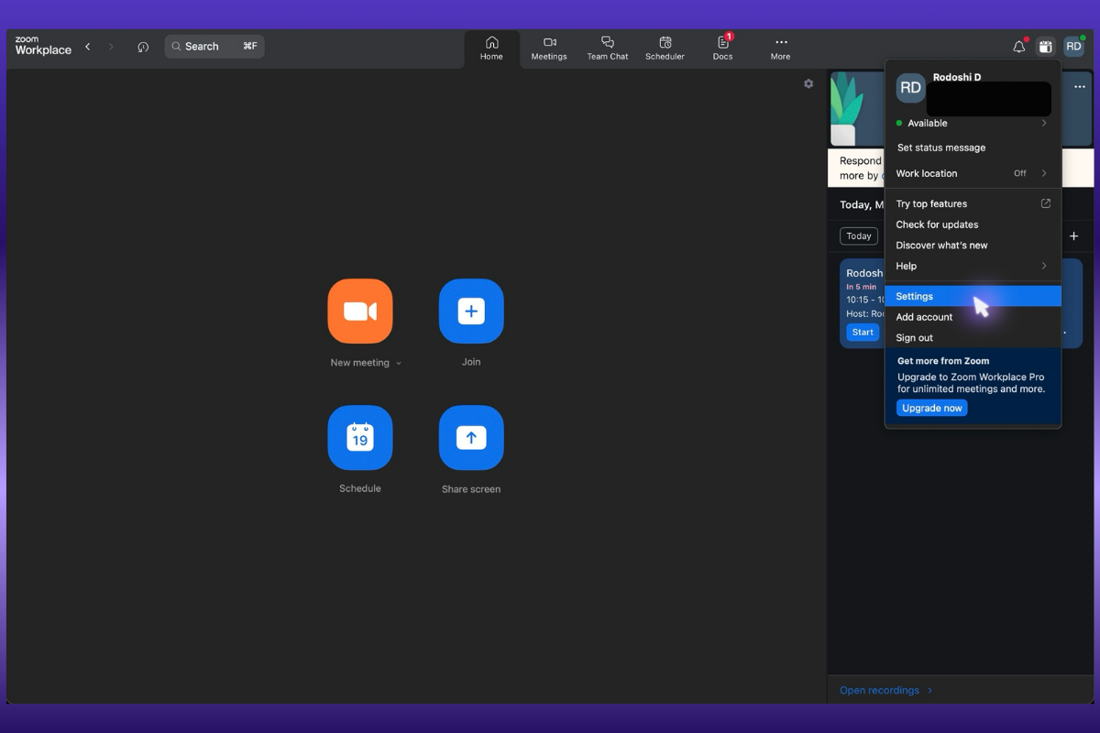Click the Zoom Workplace logo
This screenshot has width=1100, height=733.
[43, 46]
